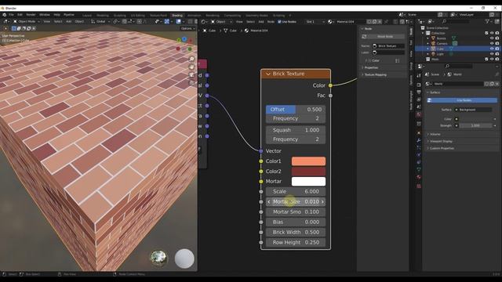
Task: Click the Scale 6.000 value field
Action: tap(296, 191)
